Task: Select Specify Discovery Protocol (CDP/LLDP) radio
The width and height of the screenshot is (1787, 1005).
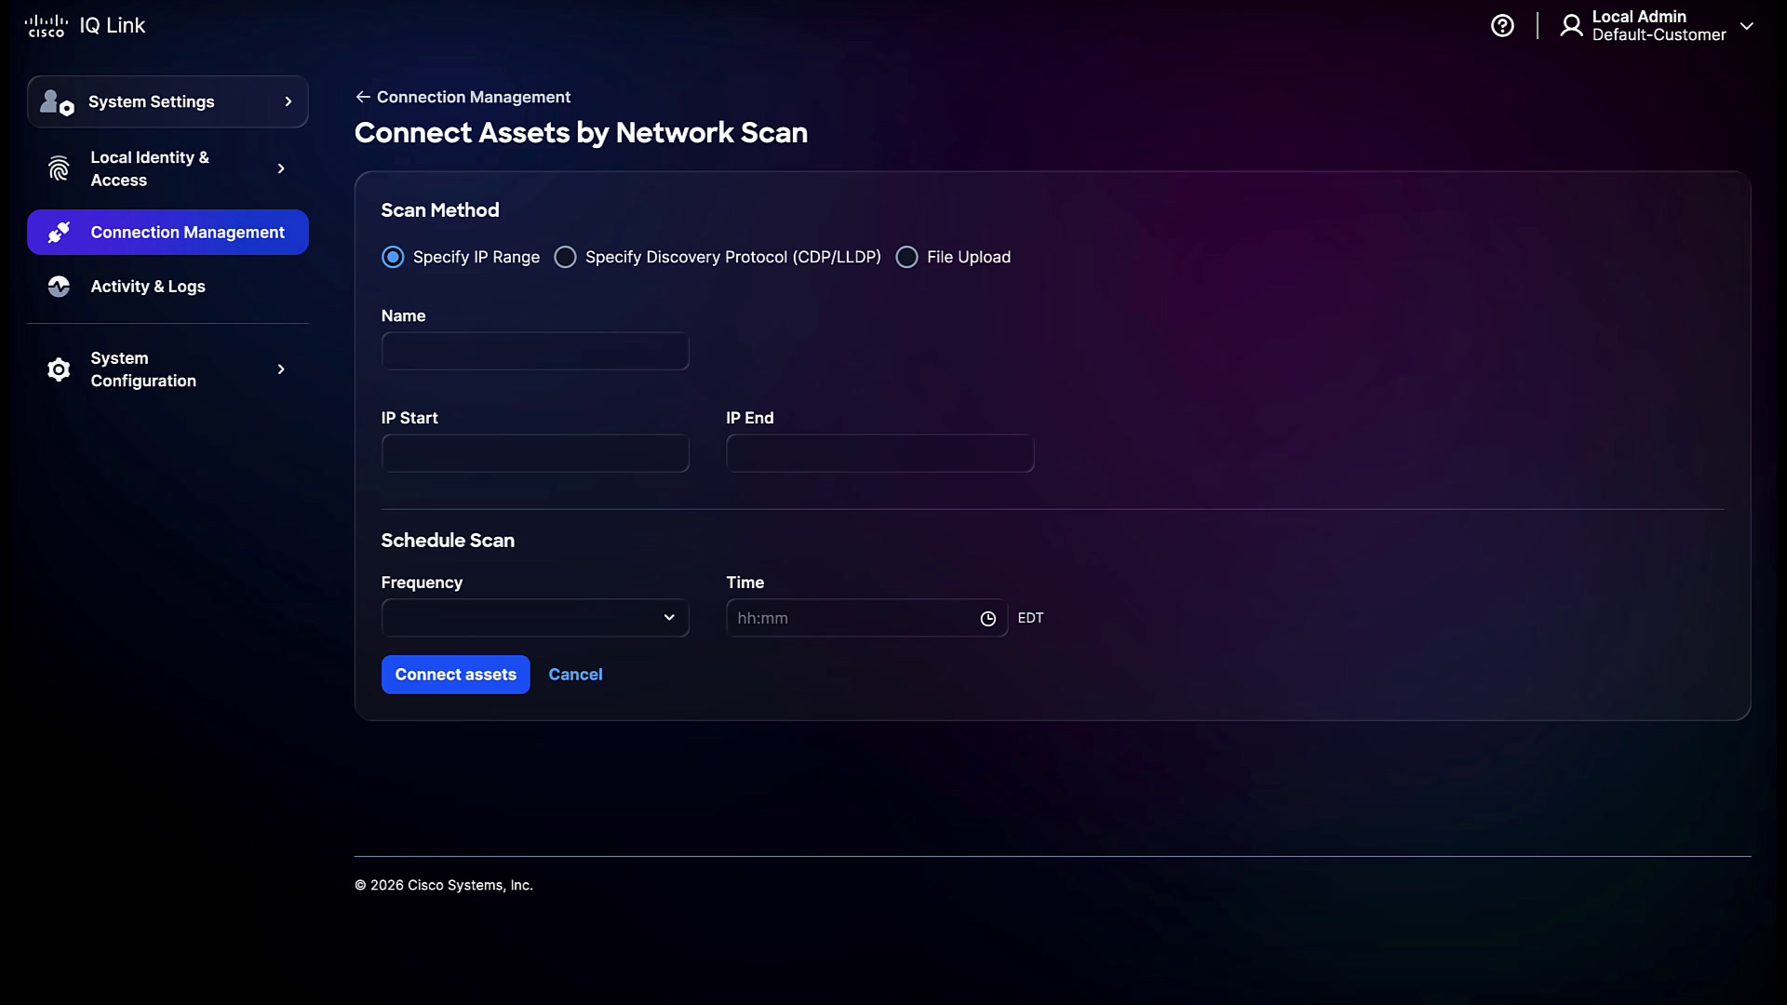Action: 565,258
